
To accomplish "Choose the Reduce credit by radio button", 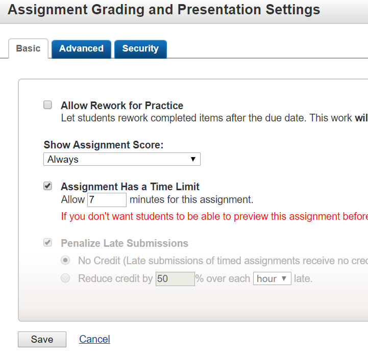I will (65, 278).
